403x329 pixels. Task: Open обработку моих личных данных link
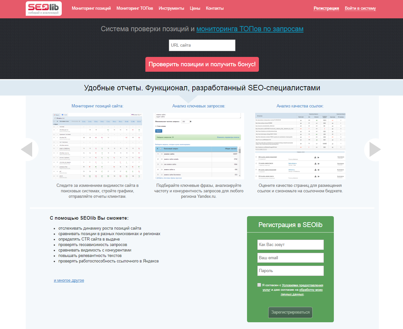click(301, 292)
